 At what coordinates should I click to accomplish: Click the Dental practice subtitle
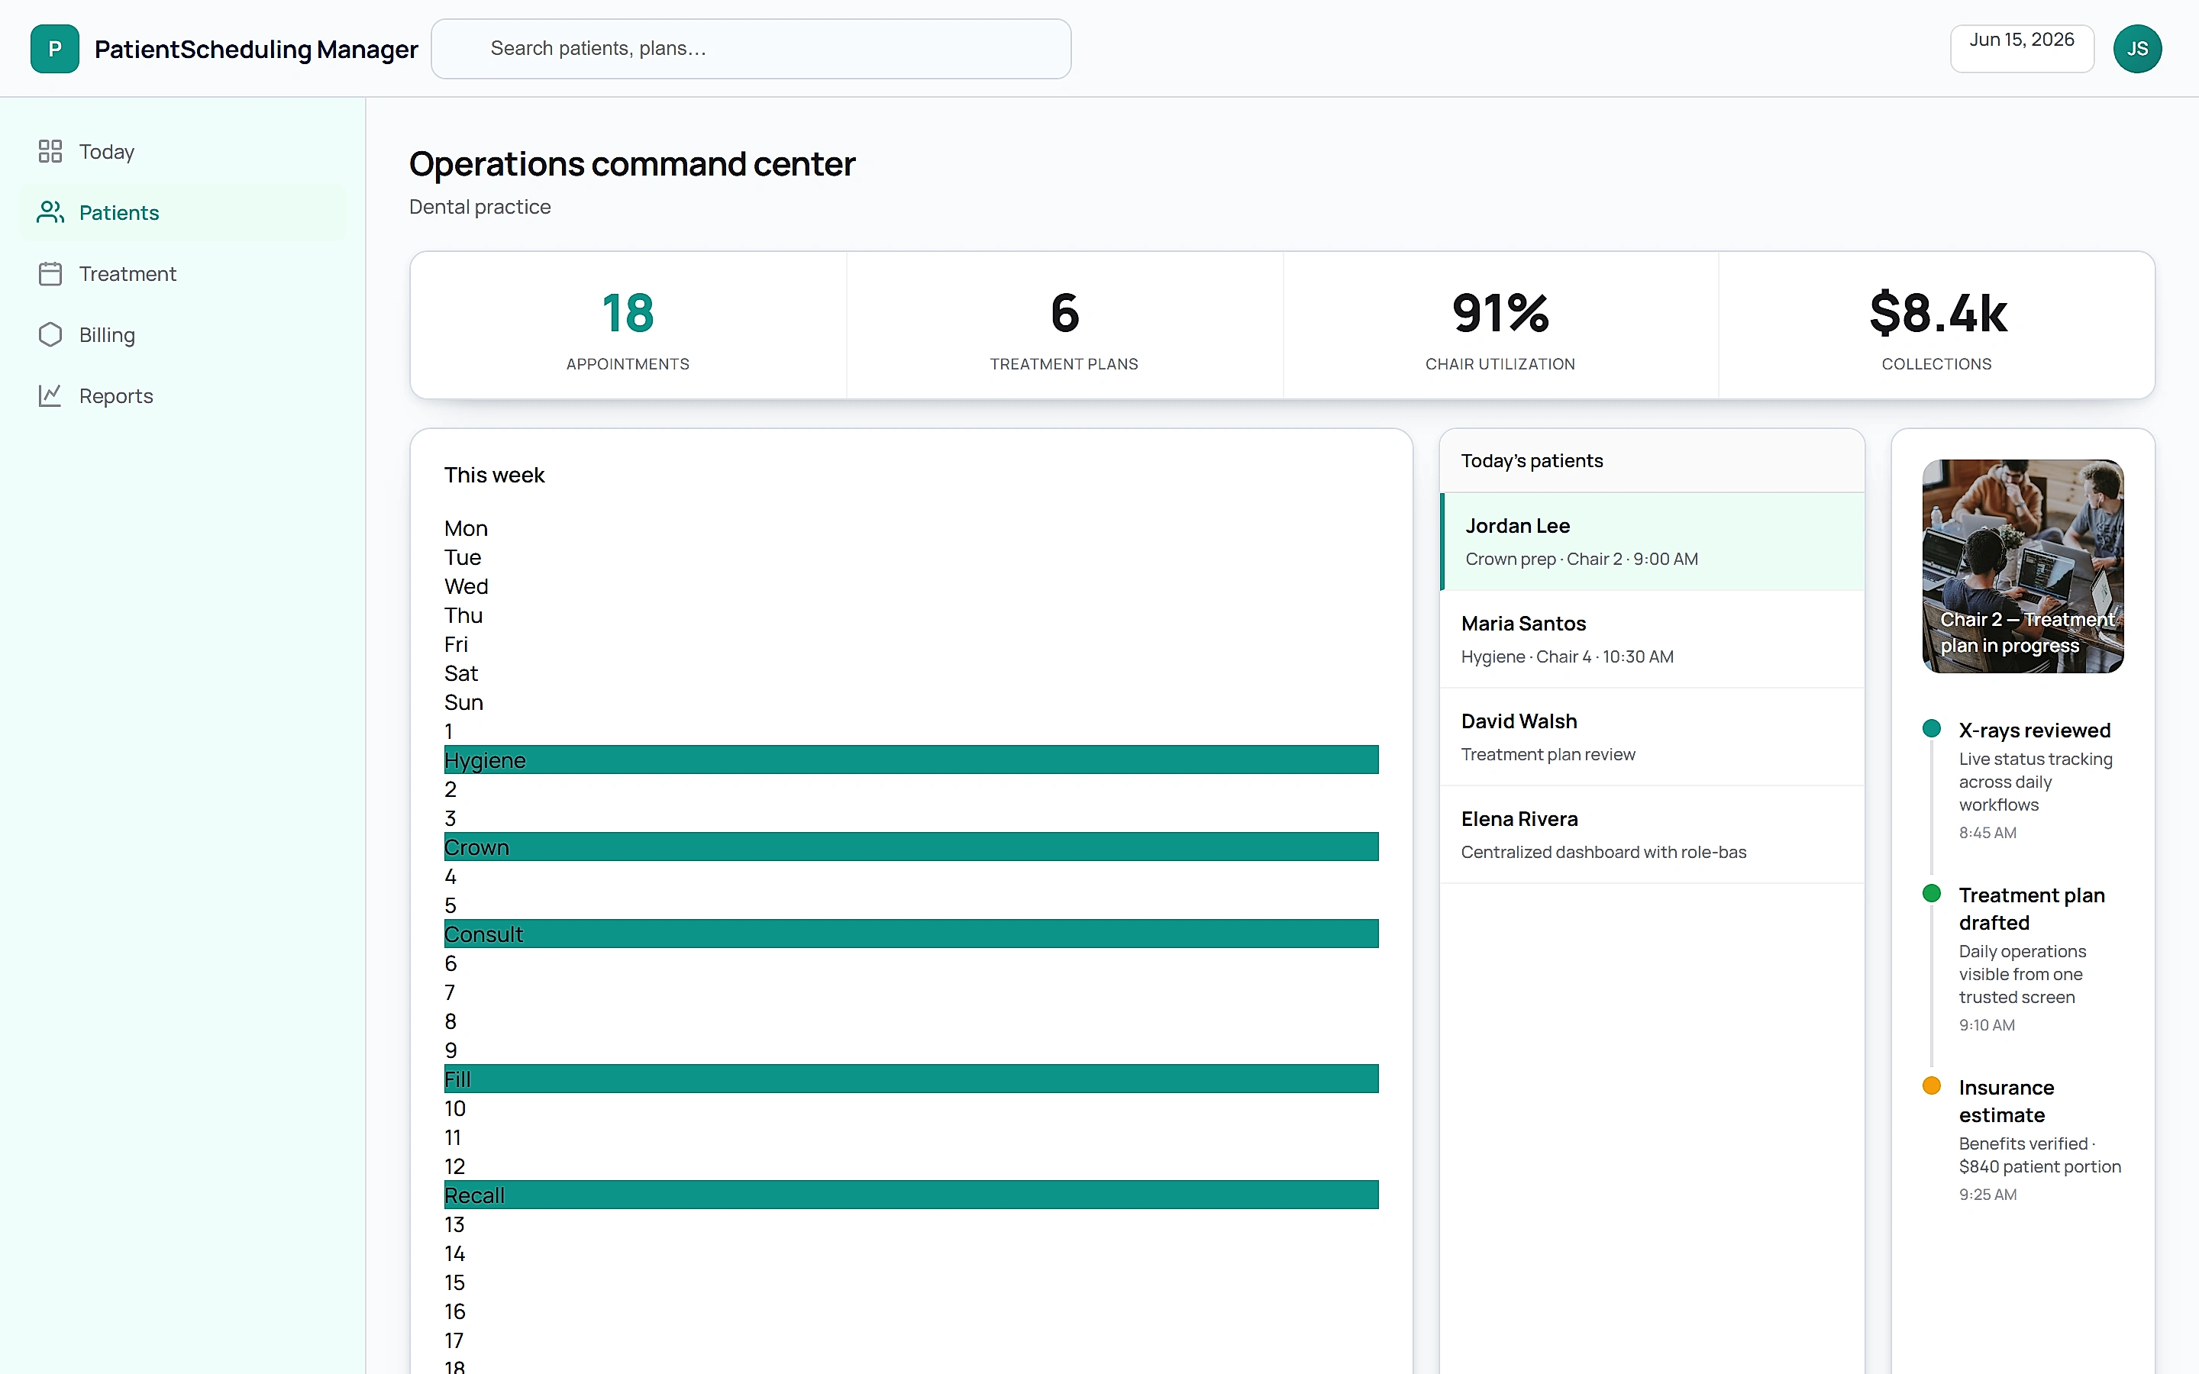point(480,207)
